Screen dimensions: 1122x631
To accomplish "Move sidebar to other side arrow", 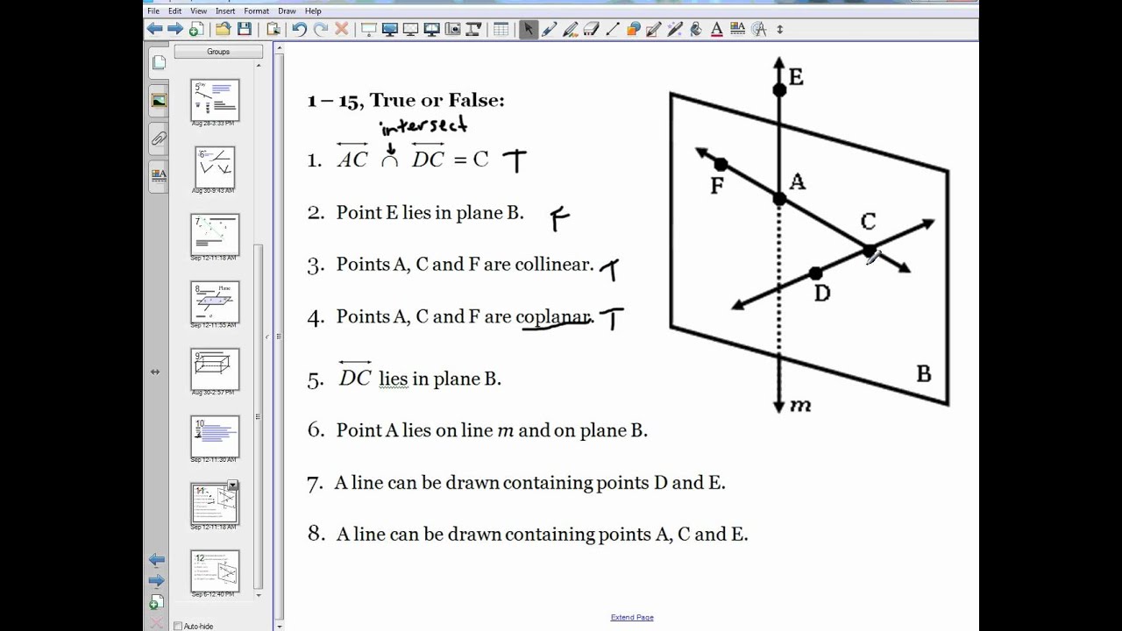I will tap(155, 372).
